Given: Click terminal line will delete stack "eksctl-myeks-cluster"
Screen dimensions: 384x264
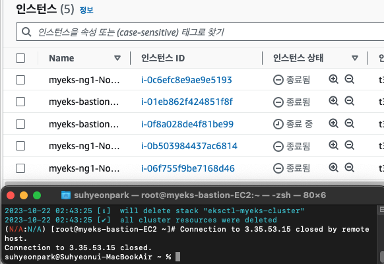Looking at the screenshot, I should click(154, 211).
